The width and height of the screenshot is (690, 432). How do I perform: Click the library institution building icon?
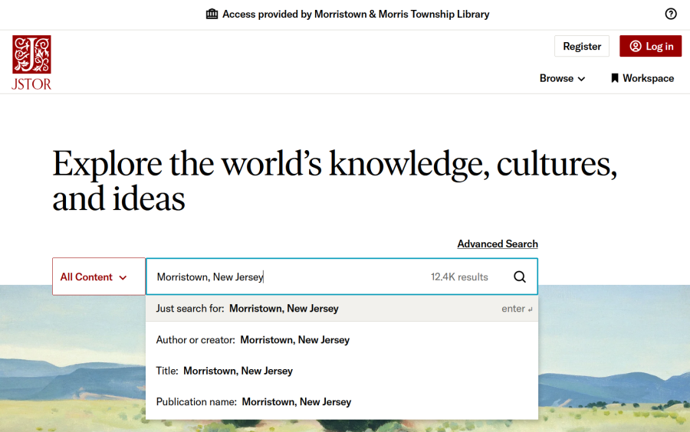click(x=212, y=14)
